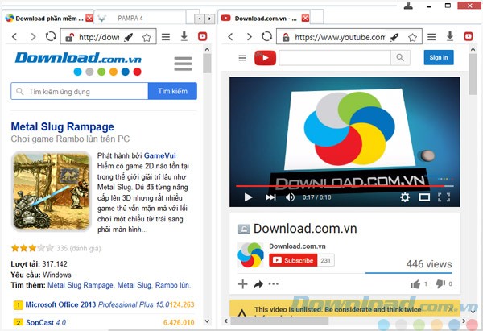Focus the YouTube search box
The height and width of the screenshot is (331, 483).
pyautogui.click(x=335, y=58)
